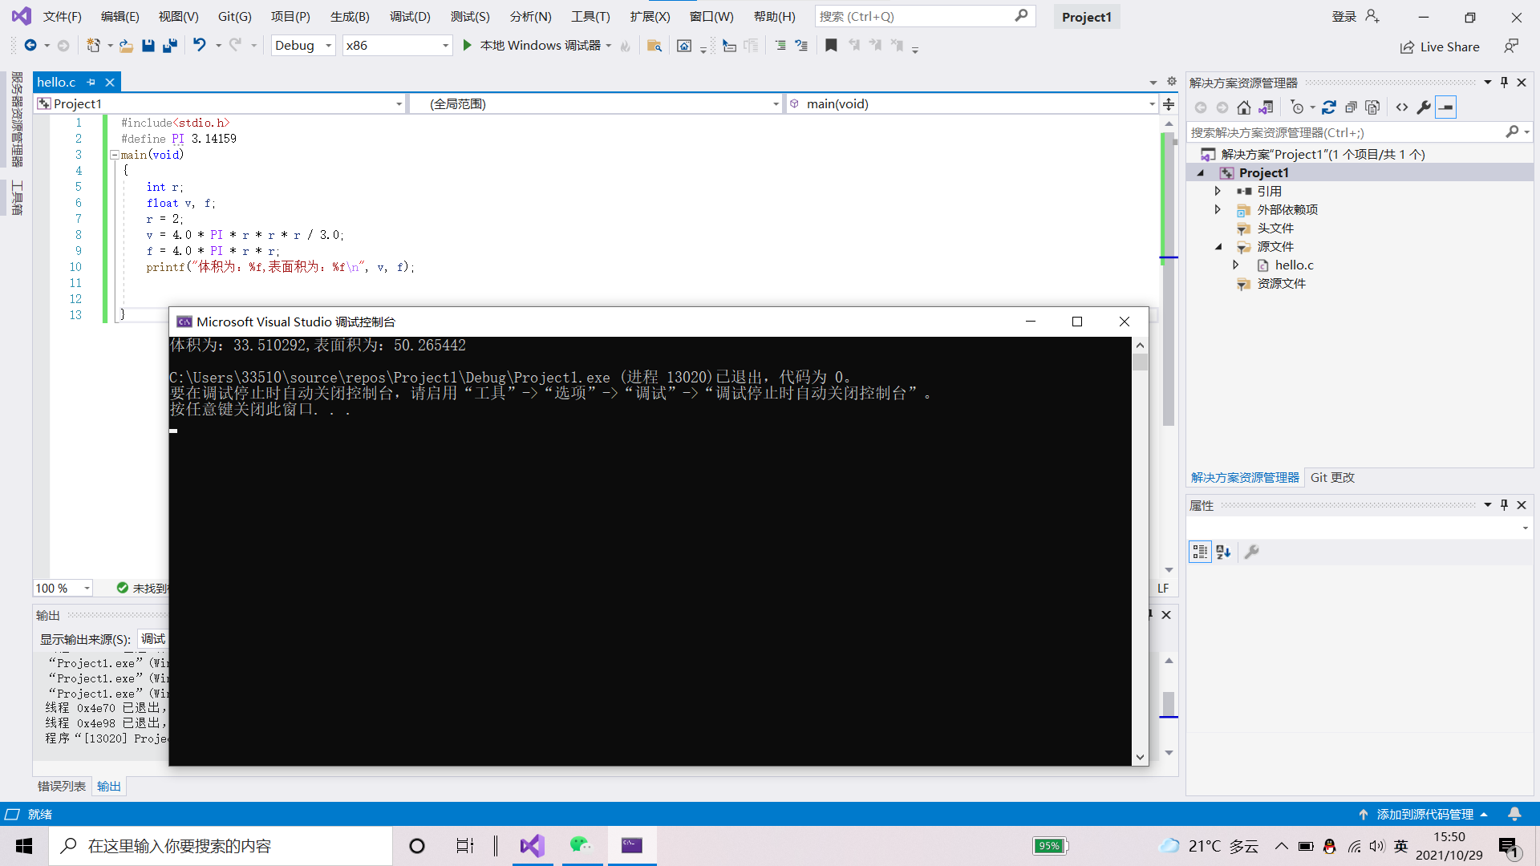Switch to the Git 更改 tab

pyautogui.click(x=1332, y=477)
